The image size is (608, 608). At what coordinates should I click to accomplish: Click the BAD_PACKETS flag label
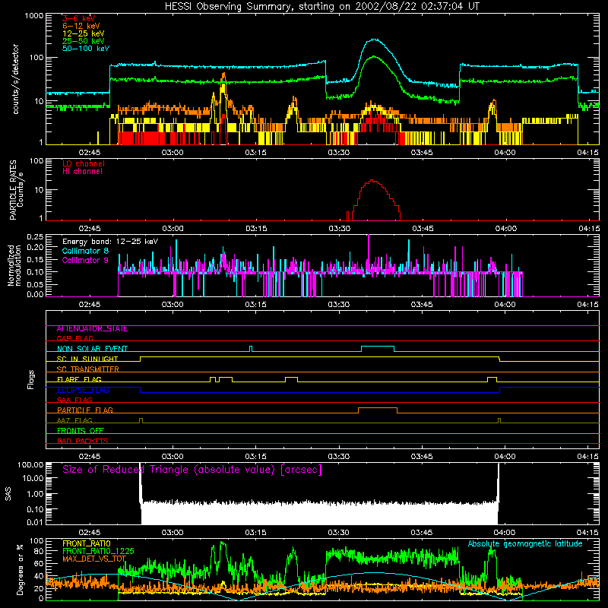point(83,441)
